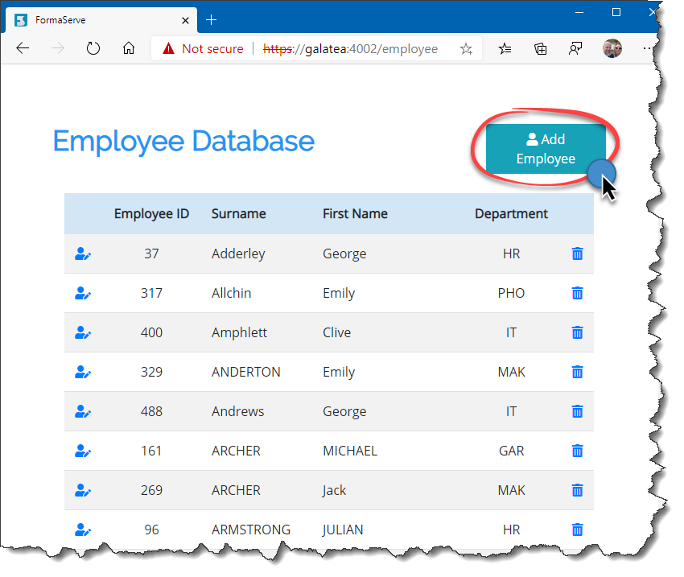Delete Jack ARCHER's row
Screen dimensions: 684x577
click(x=577, y=490)
